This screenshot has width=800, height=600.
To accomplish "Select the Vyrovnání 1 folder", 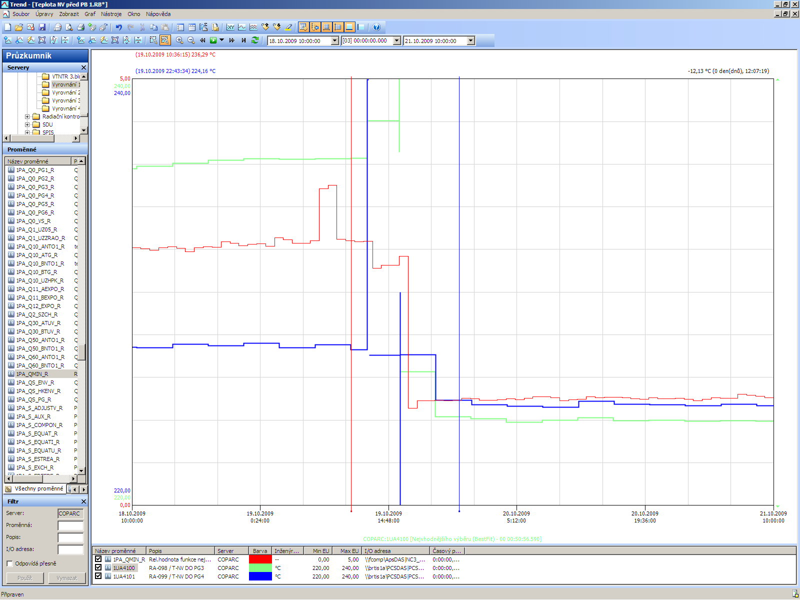I will 66,84.
